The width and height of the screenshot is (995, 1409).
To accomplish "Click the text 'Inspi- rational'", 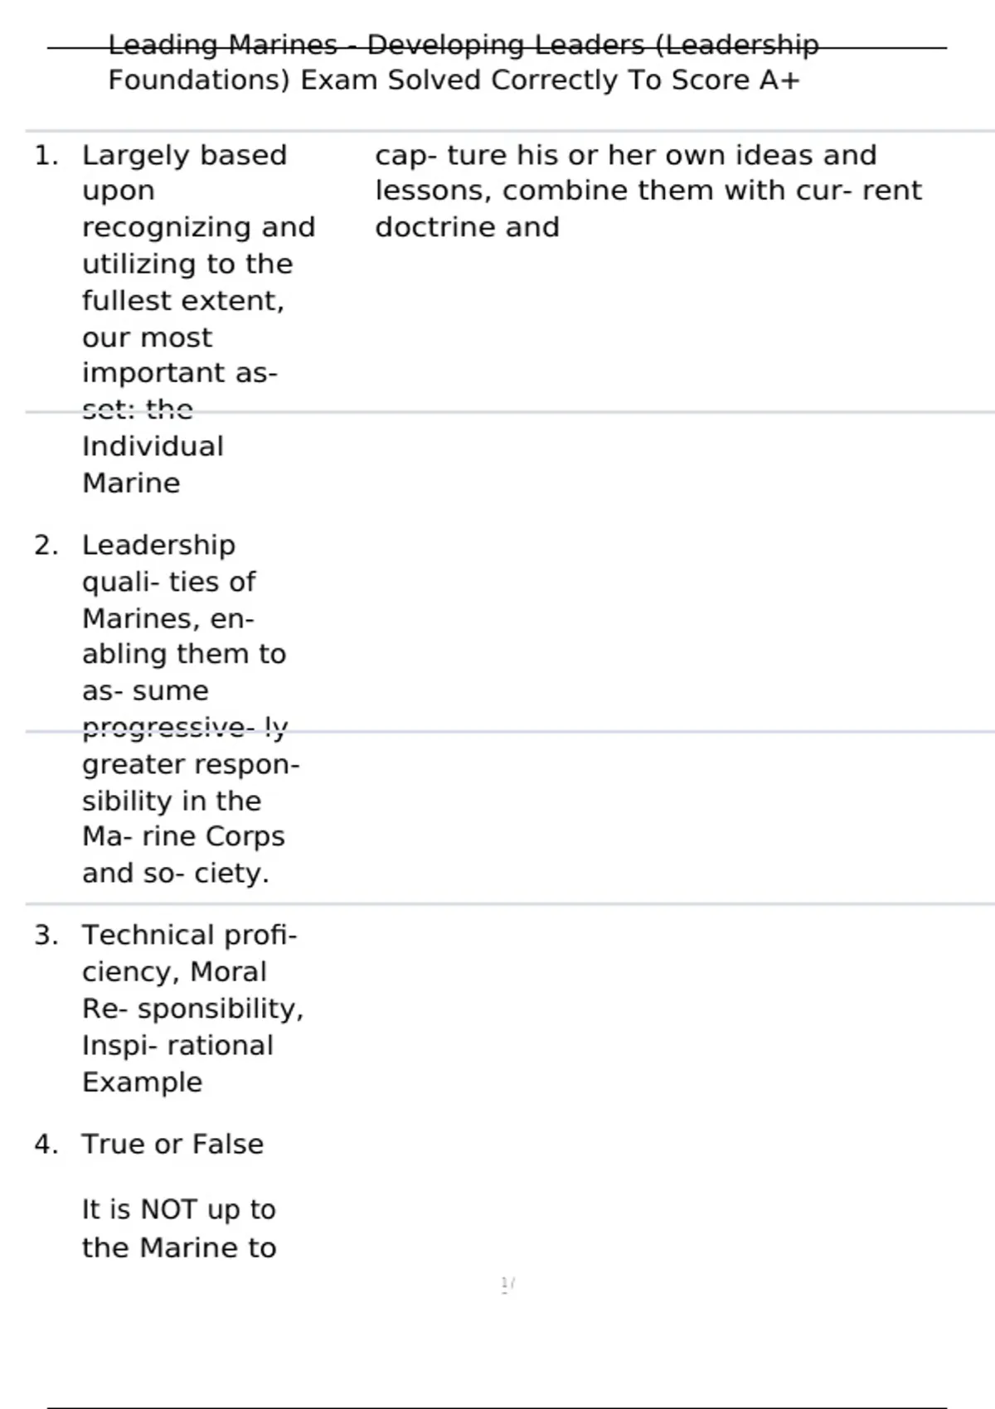I will pyautogui.click(x=177, y=1045).
